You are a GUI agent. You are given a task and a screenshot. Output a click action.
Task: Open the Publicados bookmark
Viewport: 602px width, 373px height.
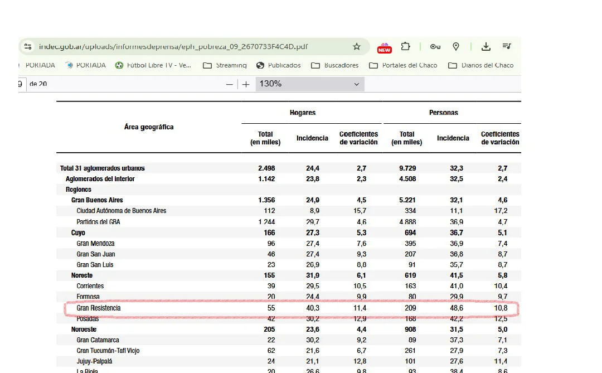click(x=278, y=65)
